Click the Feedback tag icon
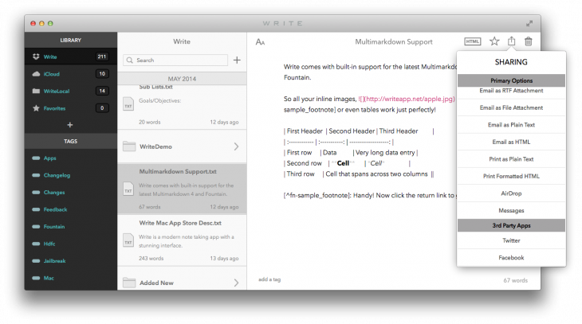The width and height of the screenshot is (582, 324). point(36,209)
